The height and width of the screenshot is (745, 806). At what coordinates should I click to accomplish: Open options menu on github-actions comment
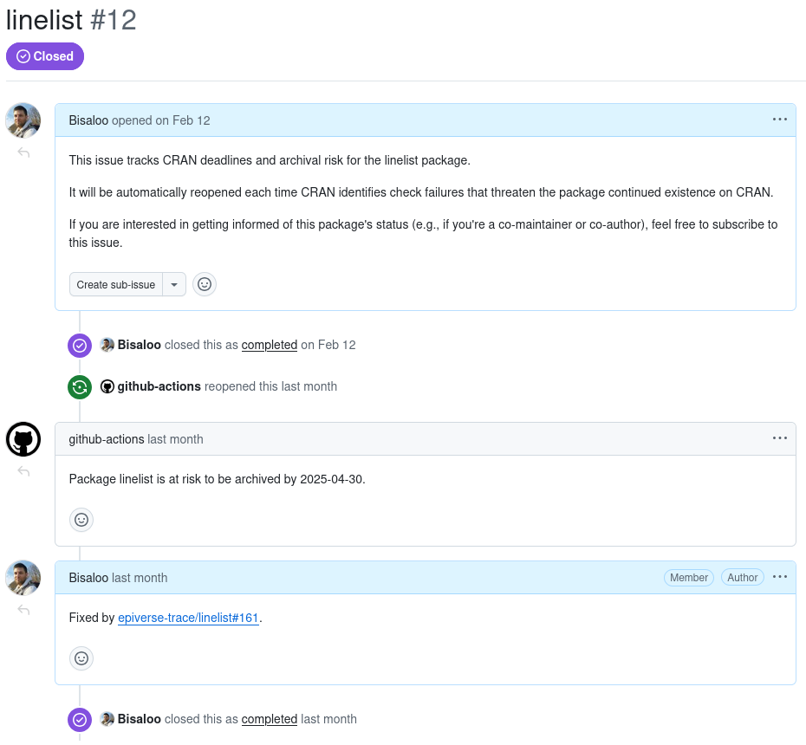[x=780, y=438]
